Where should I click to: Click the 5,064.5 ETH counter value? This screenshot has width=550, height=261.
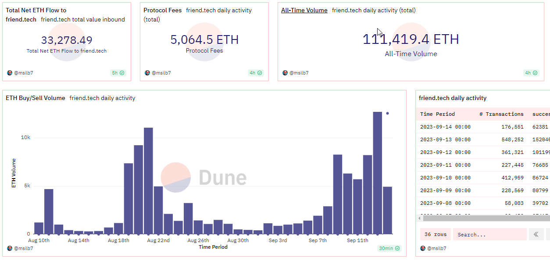tap(204, 40)
